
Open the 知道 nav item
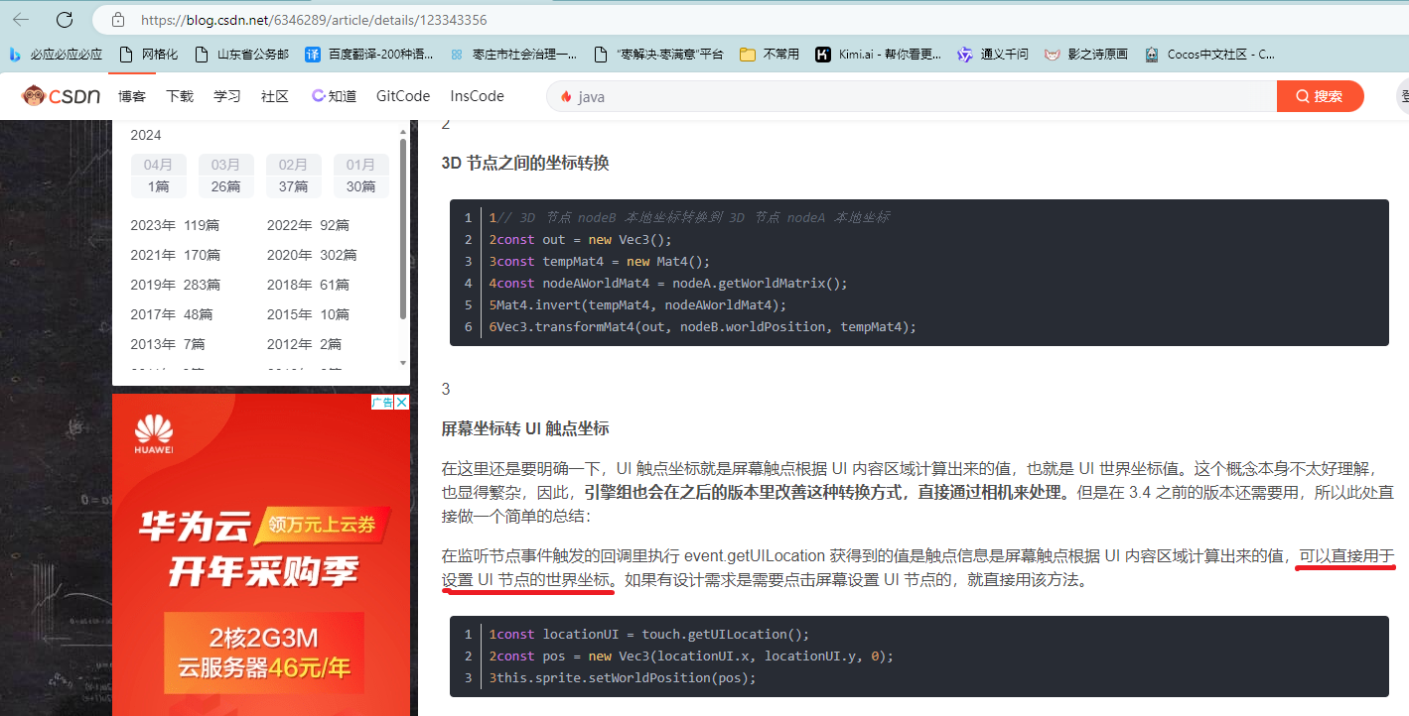pos(335,96)
